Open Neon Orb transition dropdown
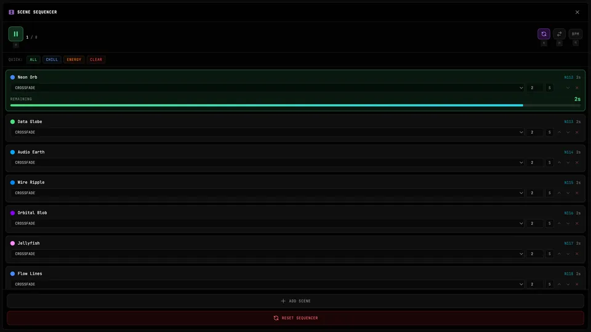 tap(268, 88)
